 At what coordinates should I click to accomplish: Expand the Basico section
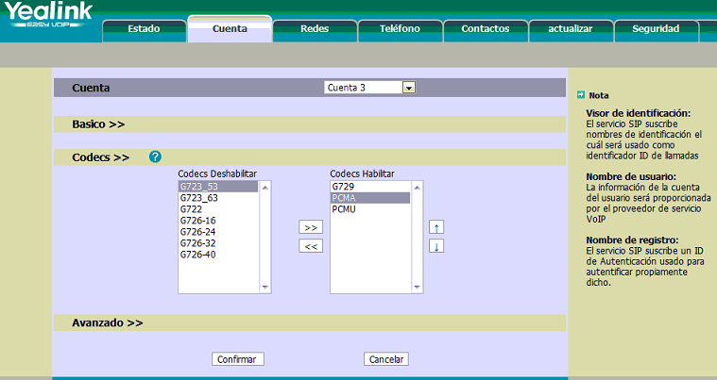[98, 124]
